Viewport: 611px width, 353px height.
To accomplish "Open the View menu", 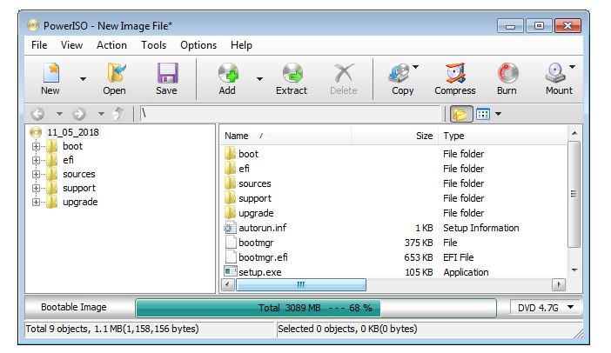I will (71, 45).
